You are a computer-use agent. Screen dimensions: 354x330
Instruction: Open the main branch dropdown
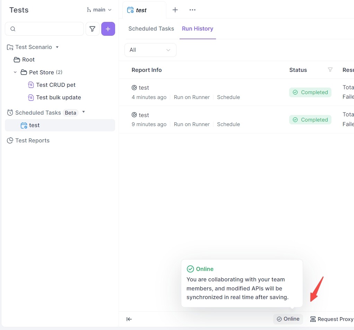(99, 10)
